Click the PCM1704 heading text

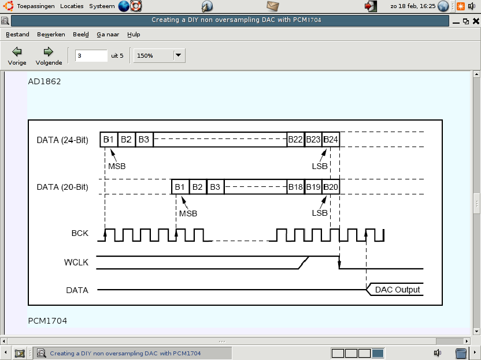pyautogui.click(x=47, y=321)
